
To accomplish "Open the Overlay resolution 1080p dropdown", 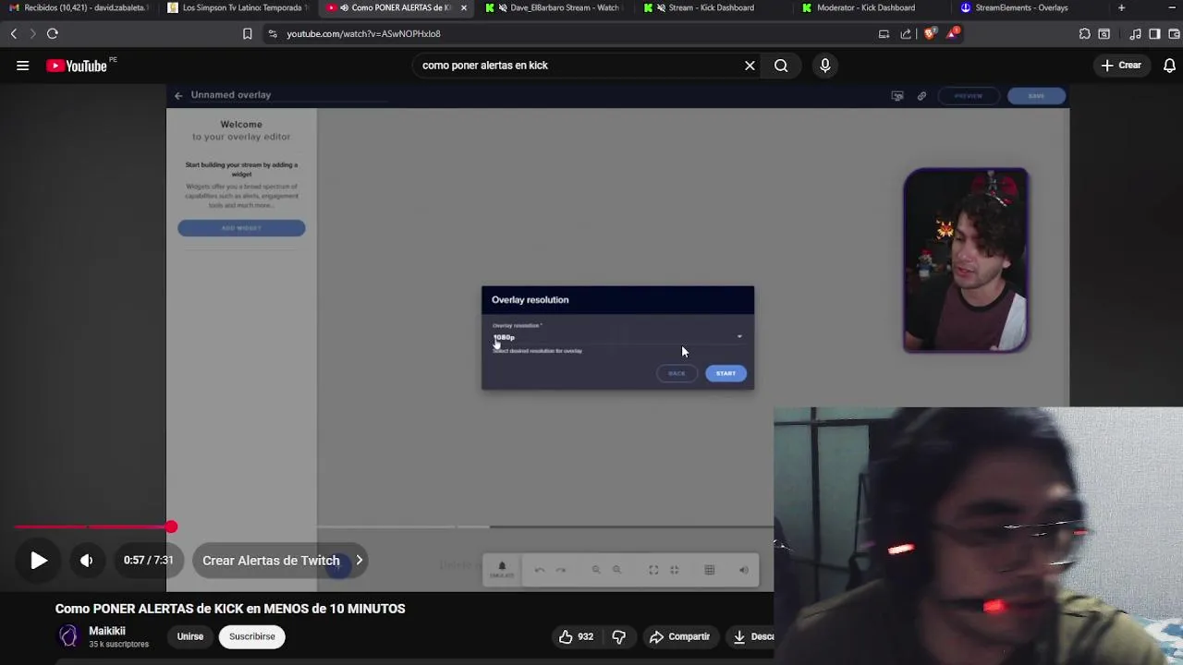I will click(x=617, y=336).
